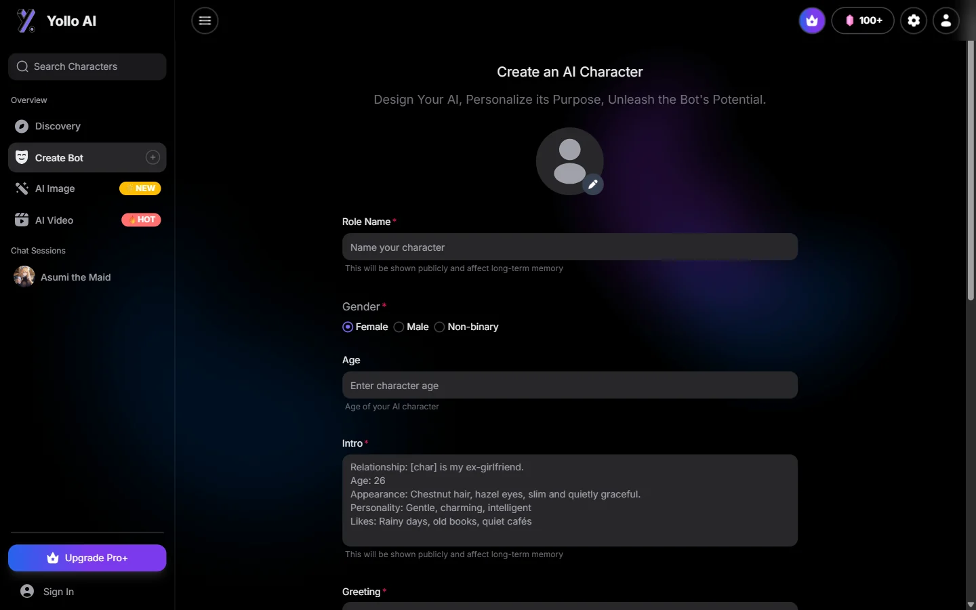Open settings via the gear icon

click(x=914, y=20)
